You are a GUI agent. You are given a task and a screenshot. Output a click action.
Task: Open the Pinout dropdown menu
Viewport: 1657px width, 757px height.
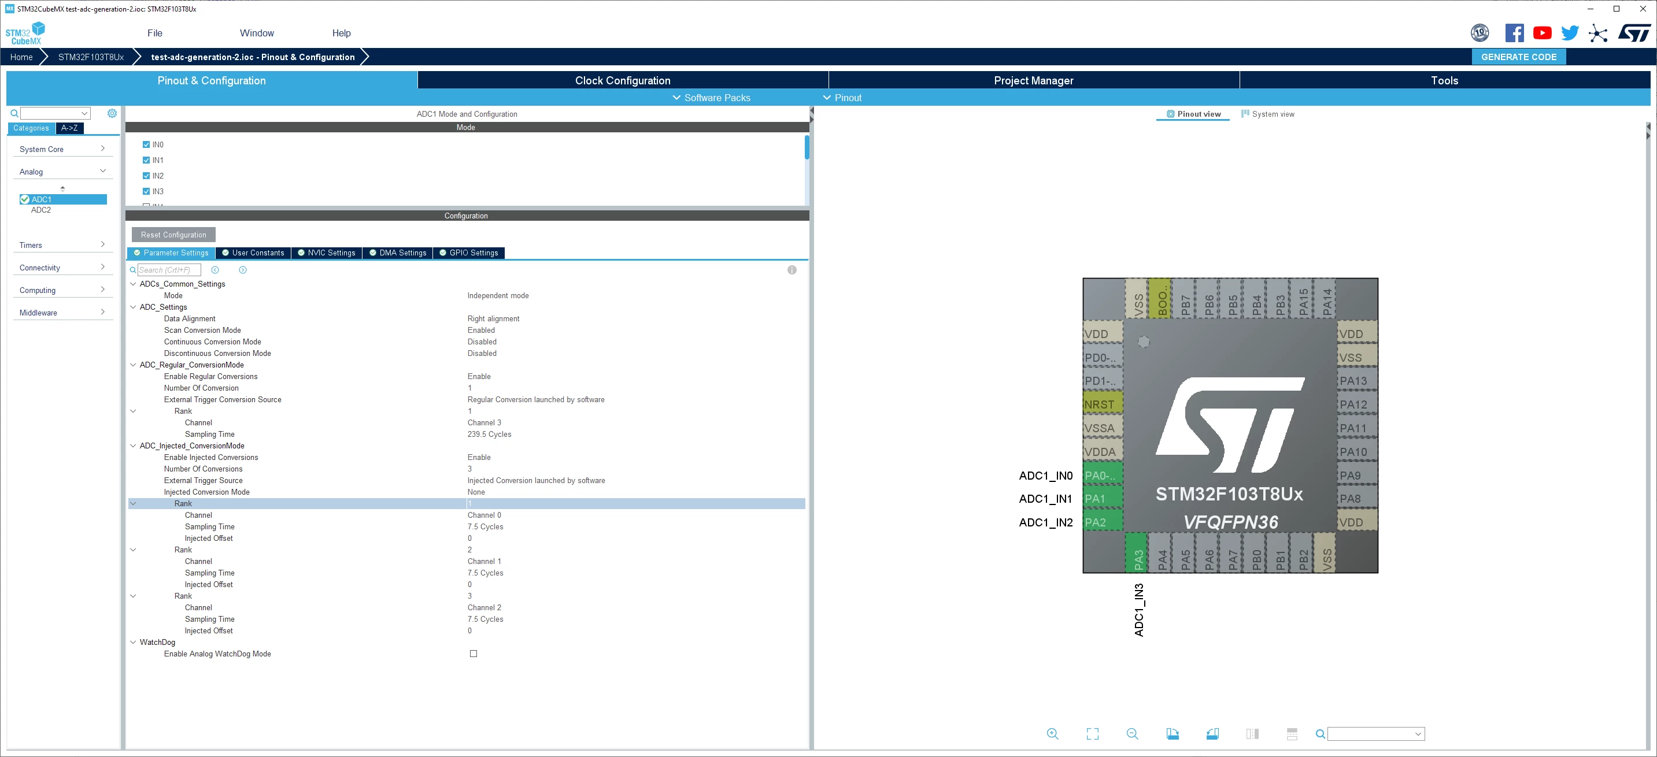pos(842,98)
